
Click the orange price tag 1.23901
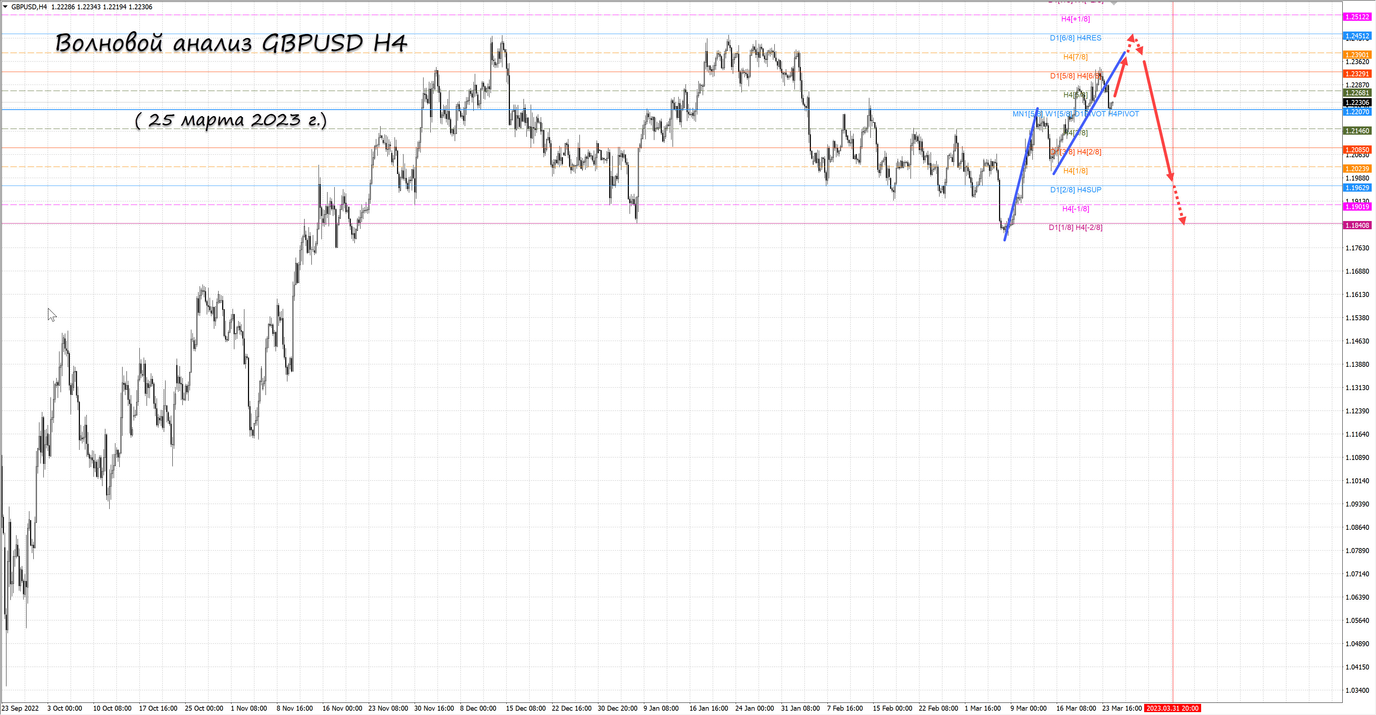(x=1357, y=55)
